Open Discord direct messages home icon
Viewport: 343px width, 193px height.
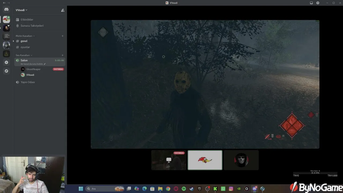pyautogui.click(x=6, y=9)
